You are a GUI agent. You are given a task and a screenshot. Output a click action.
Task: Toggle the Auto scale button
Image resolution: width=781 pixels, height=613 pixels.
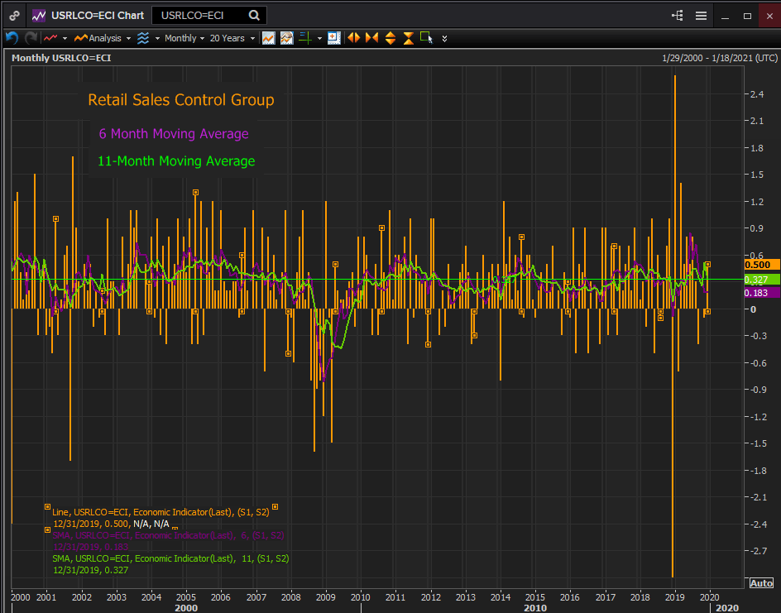(761, 583)
